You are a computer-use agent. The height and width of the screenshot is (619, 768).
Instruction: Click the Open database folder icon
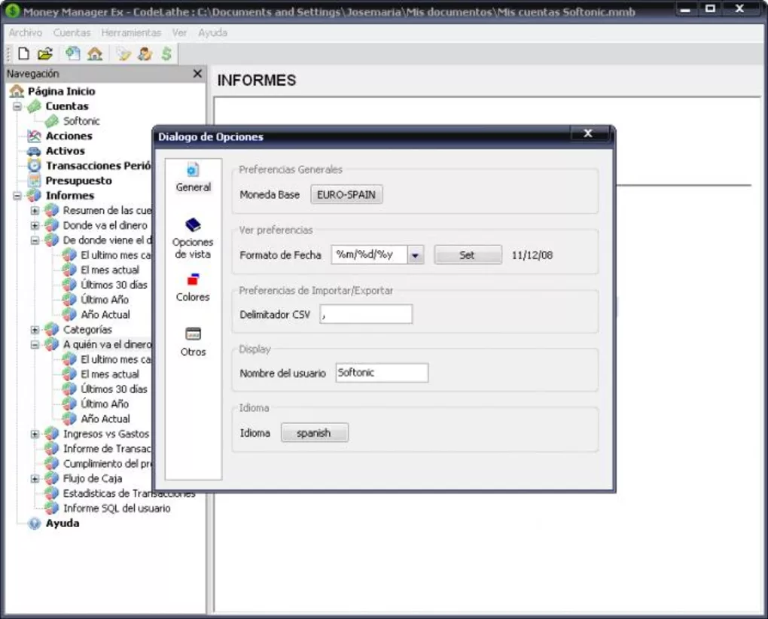pos(45,53)
